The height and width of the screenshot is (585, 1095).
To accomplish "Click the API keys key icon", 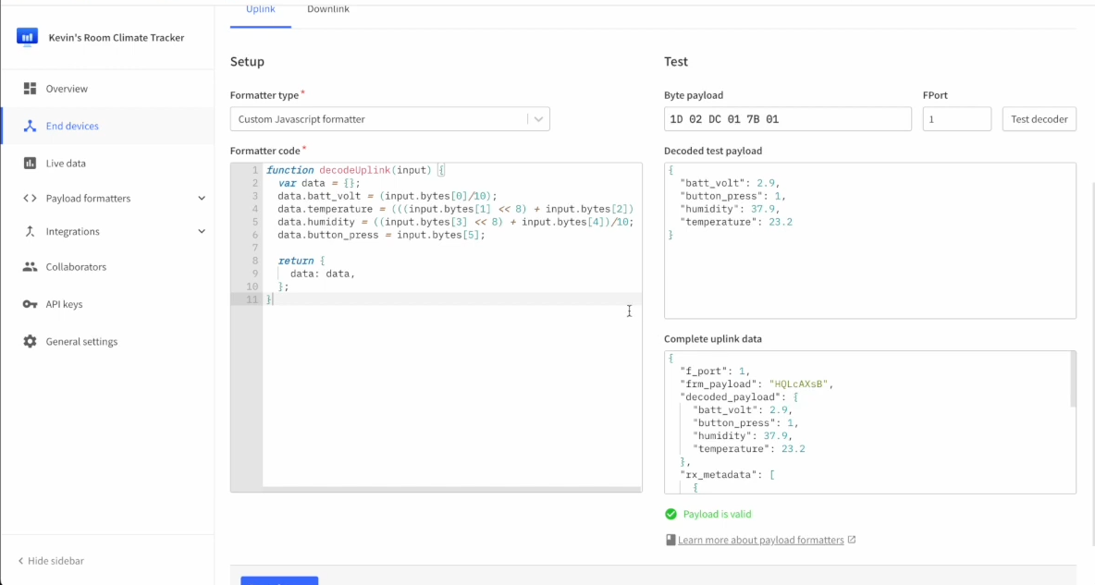I will pos(30,304).
